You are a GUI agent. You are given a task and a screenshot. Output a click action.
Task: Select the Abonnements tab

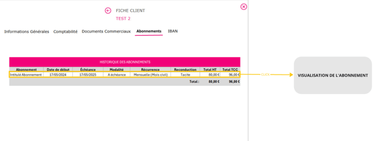[x=149, y=31]
